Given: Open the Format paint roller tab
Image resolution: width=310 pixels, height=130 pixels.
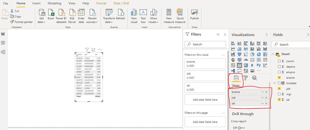Looking at the screenshot, I should coord(245,78).
